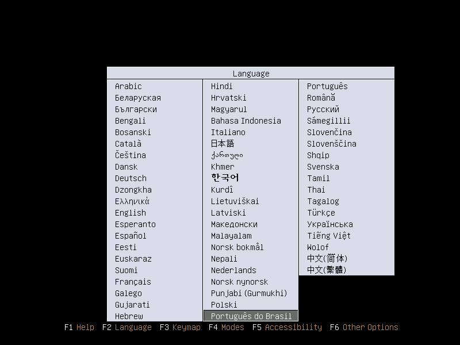Pick Română language
The image size is (460, 345).
pyautogui.click(x=321, y=98)
